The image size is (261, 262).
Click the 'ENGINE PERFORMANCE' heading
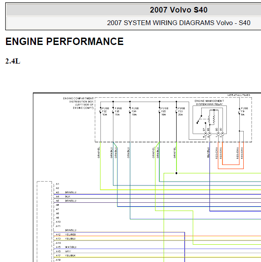click(x=64, y=42)
